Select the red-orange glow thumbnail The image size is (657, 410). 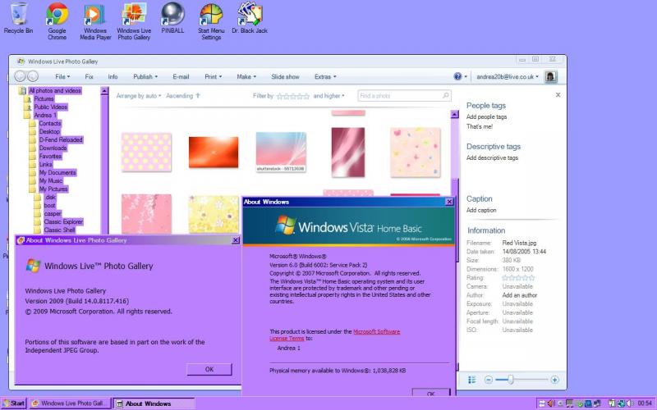click(214, 153)
